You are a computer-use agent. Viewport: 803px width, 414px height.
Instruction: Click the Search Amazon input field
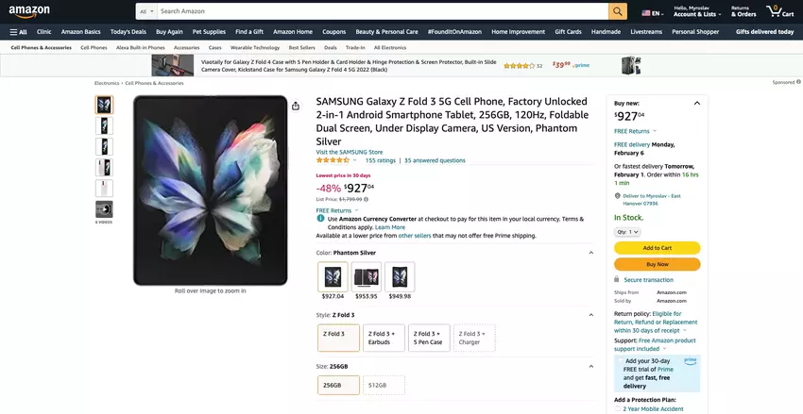tap(378, 11)
